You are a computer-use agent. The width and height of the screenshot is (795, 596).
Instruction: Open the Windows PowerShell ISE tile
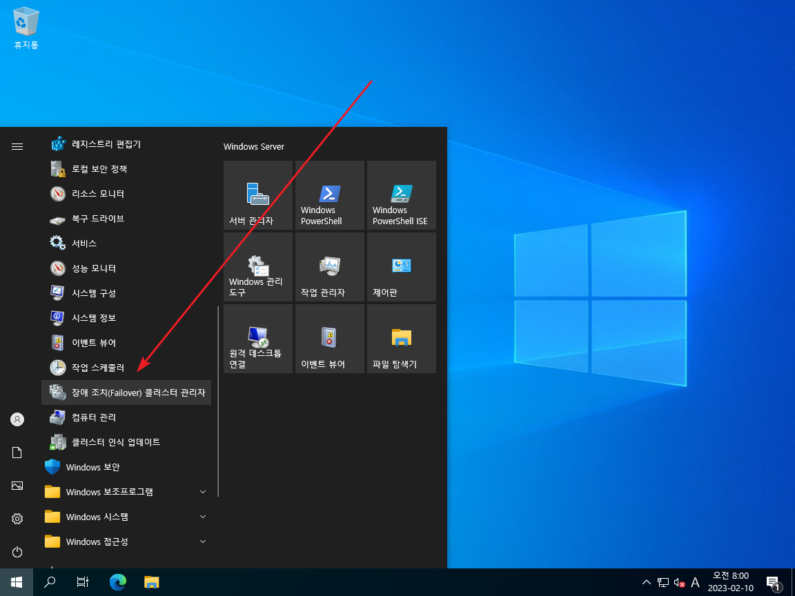[x=402, y=195]
